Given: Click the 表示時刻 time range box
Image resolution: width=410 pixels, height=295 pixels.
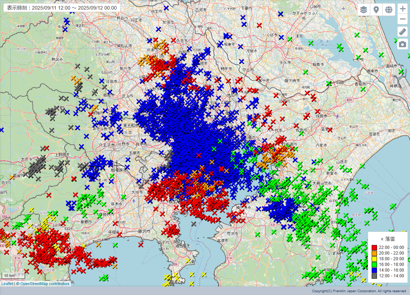Looking at the screenshot, I should pos(62,8).
